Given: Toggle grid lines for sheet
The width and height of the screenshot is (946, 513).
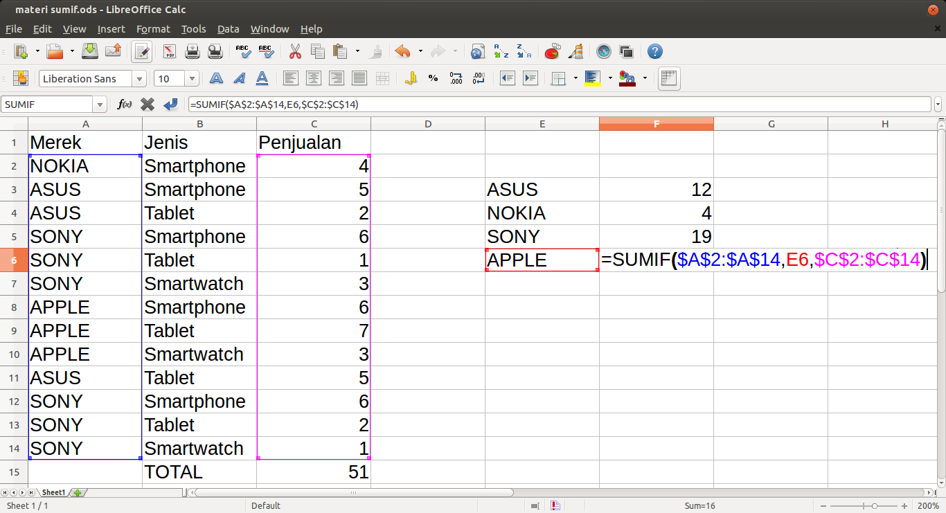Looking at the screenshot, I should [x=669, y=78].
